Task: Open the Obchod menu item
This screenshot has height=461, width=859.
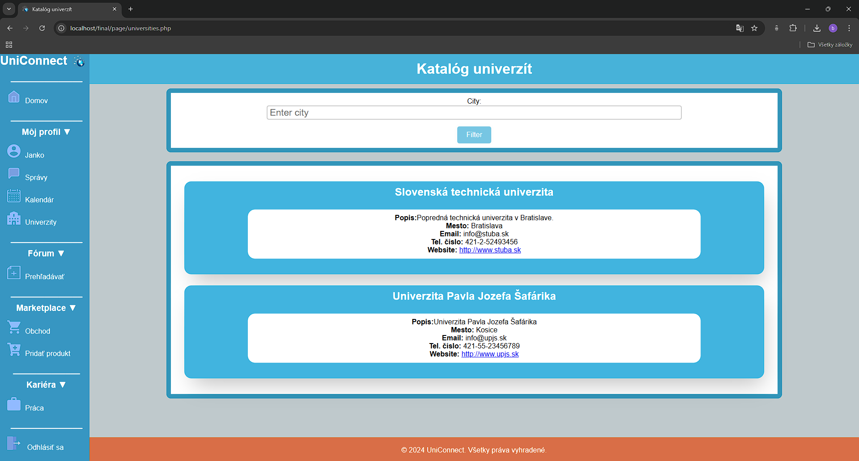Action: (x=38, y=331)
